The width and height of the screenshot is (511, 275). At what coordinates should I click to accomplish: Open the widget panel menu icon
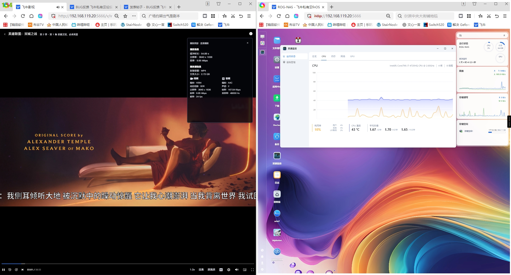460,35
